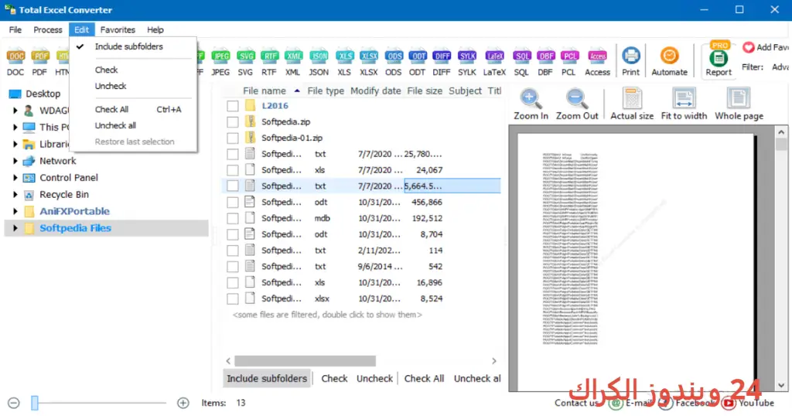Tick the checkbox for Softpedia.zip
The width and height of the screenshot is (792, 416).
[232, 122]
